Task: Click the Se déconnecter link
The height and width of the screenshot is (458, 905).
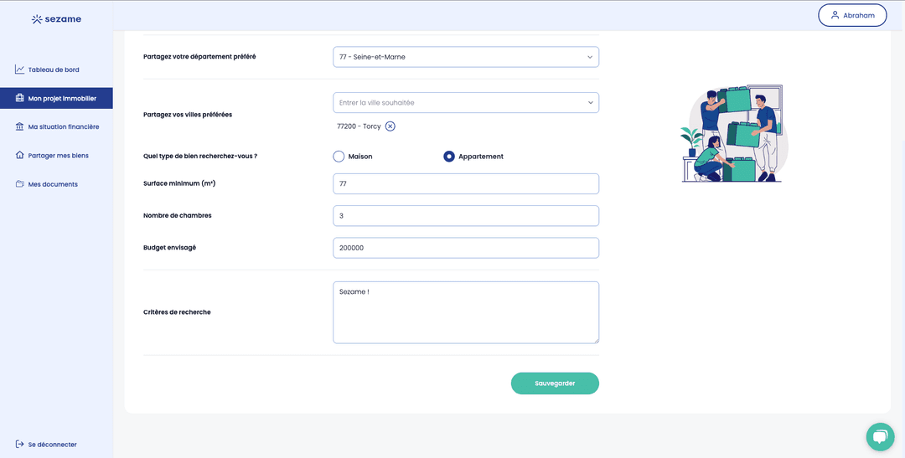Action: tap(52, 445)
